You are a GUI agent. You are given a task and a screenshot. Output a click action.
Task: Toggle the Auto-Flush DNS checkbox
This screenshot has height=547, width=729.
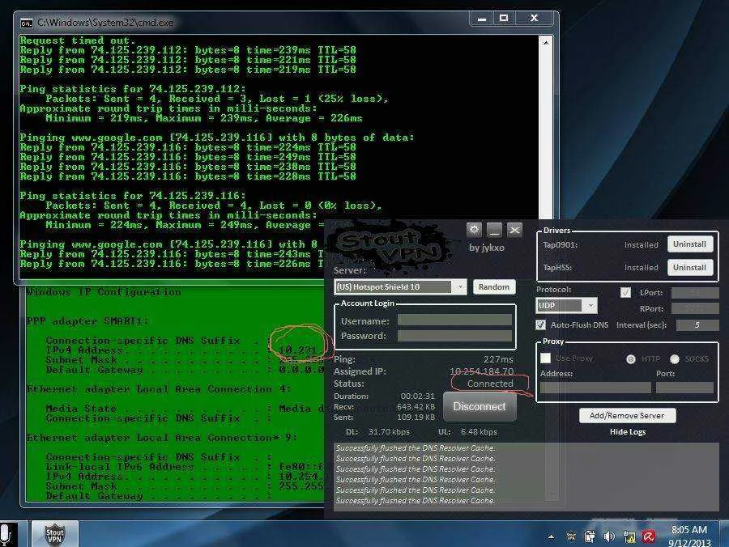[x=541, y=324]
